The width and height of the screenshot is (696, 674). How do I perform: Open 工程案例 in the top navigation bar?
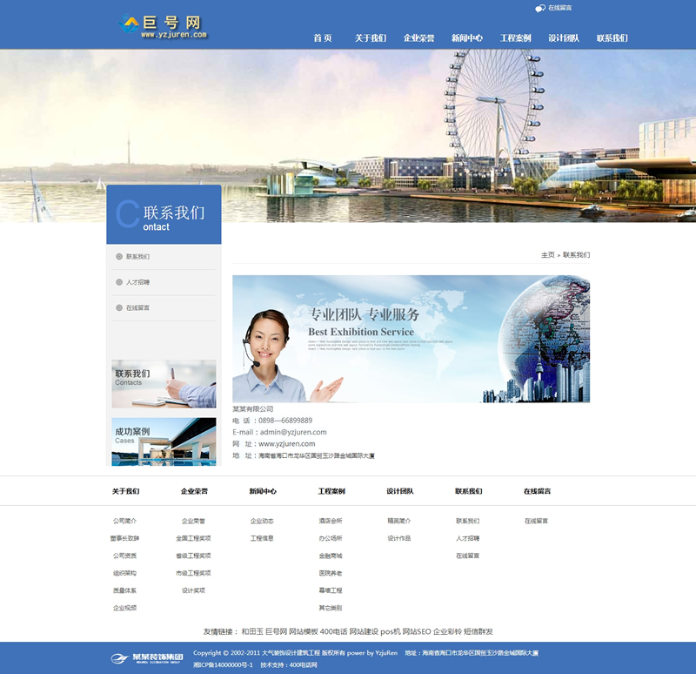pyautogui.click(x=515, y=38)
